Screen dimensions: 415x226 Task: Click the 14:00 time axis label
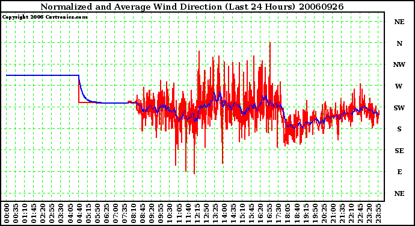[x=224, y=213]
